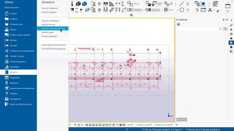Click the Свойства panel help icon
The height and width of the screenshot is (131, 234).
(x=223, y=20)
